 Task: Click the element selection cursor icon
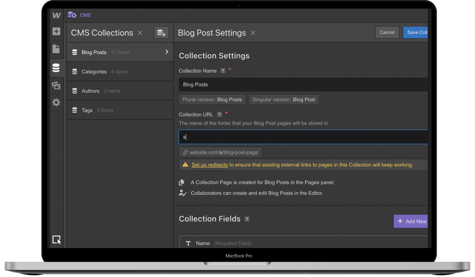pos(56,240)
